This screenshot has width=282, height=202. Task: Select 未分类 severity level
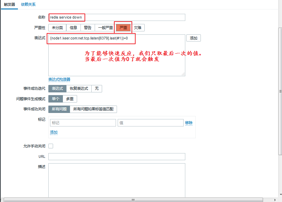[x=57, y=28]
